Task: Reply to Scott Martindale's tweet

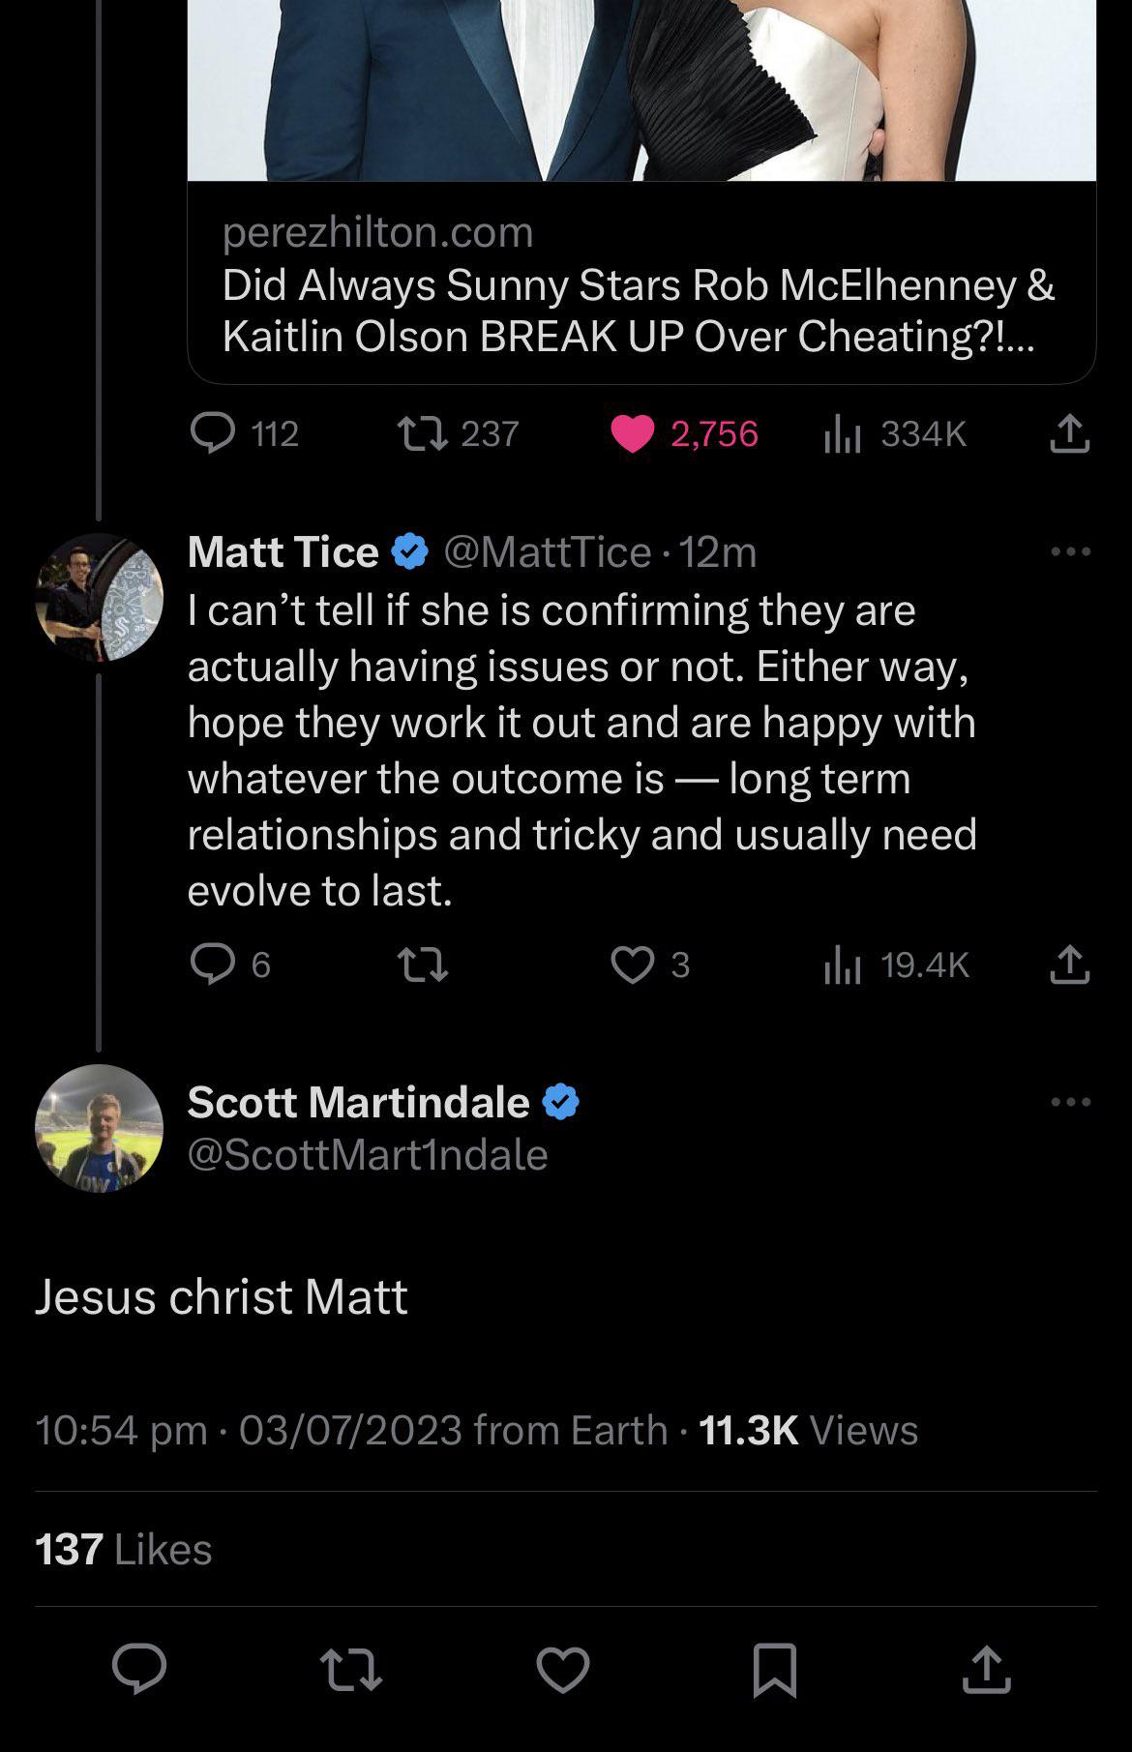Action: [x=139, y=1669]
